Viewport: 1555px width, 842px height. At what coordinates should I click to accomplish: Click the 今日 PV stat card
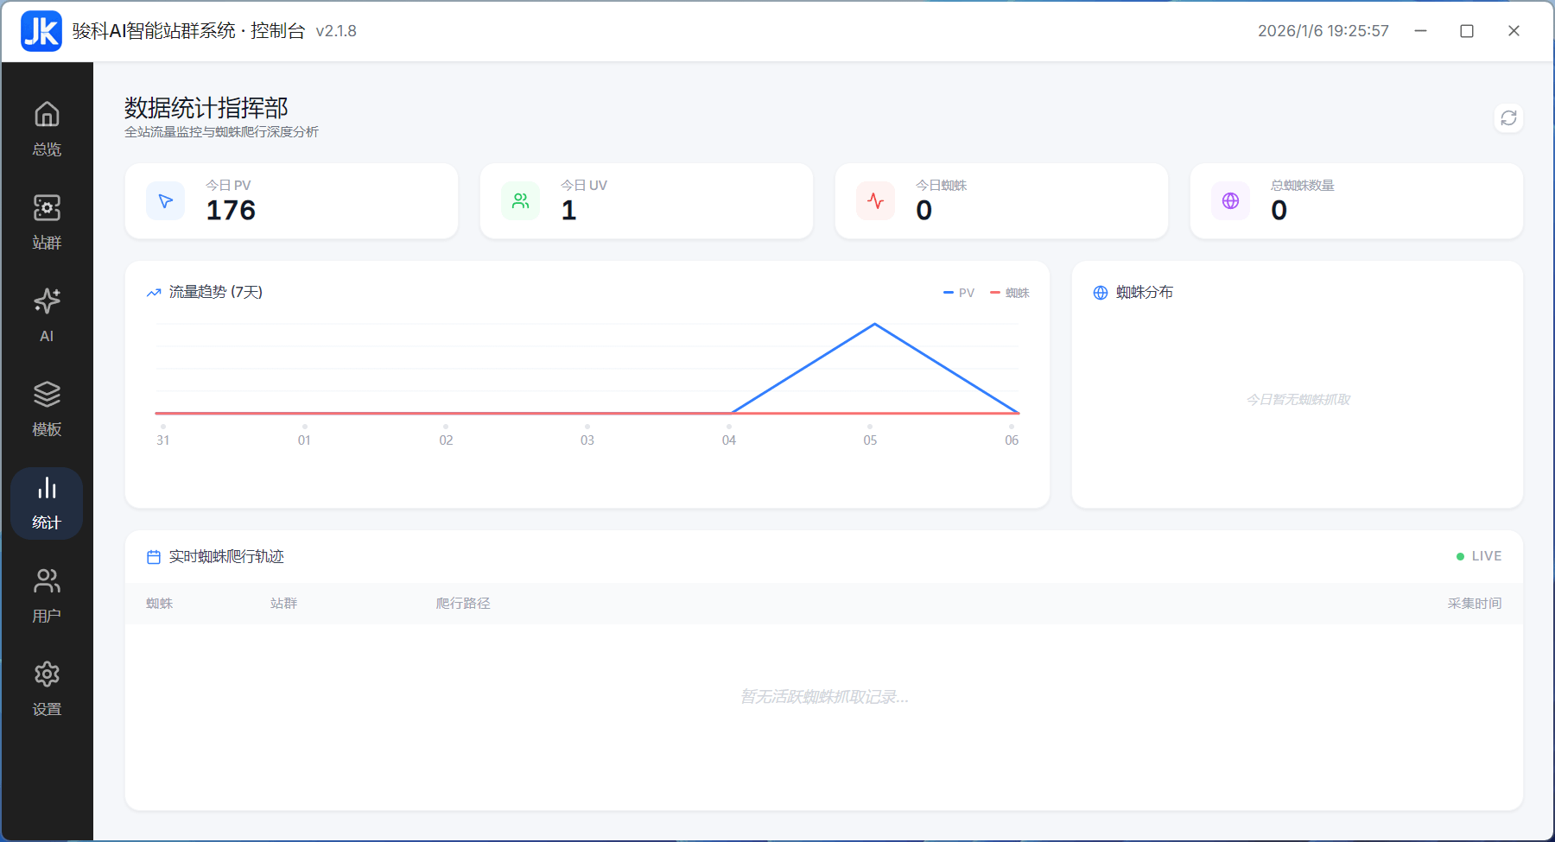pyautogui.click(x=291, y=201)
